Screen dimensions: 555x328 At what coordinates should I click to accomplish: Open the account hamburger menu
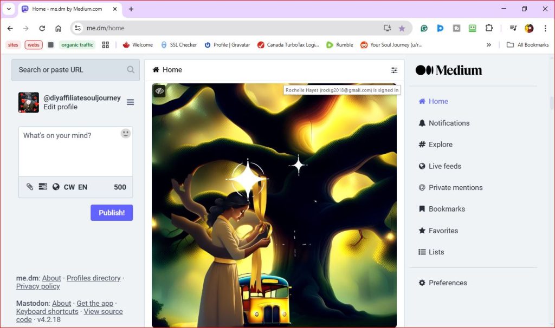pos(130,102)
